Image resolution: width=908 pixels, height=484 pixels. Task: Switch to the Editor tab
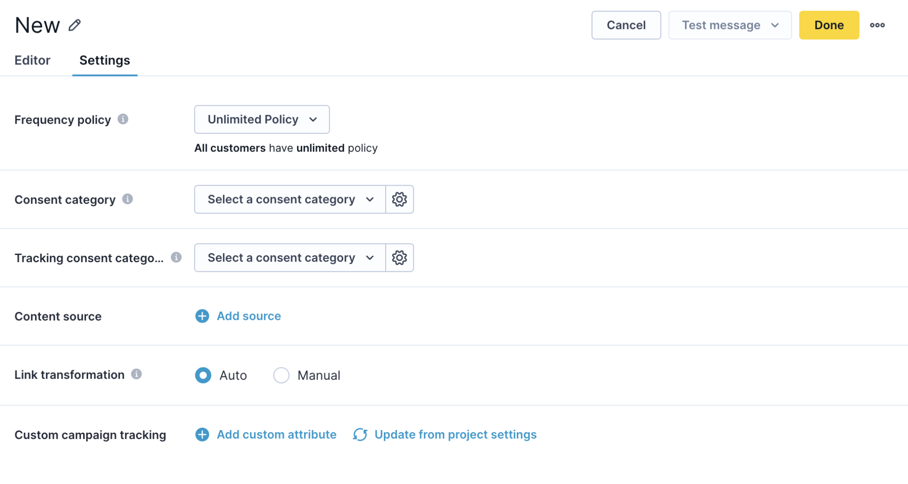[x=32, y=60]
